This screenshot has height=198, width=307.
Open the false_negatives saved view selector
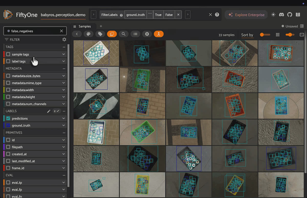tap(35, 31)
